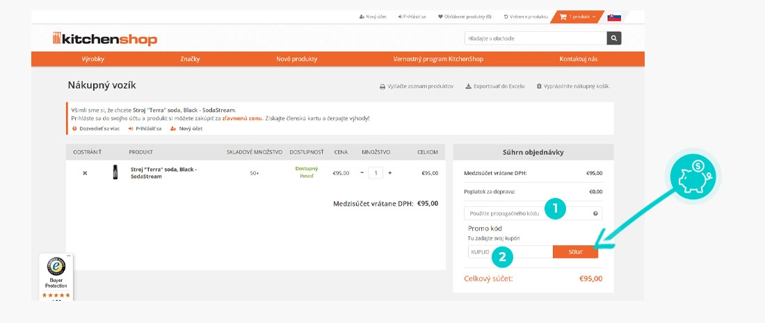The image size is (765, 323).
Task: Open Obľúbené produkty (0) favorites
Action: point(465,17)
